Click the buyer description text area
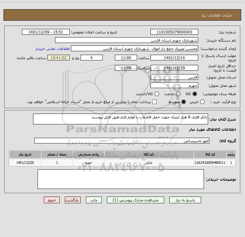The width and height of the screenshot is (245, 237). 121,179
